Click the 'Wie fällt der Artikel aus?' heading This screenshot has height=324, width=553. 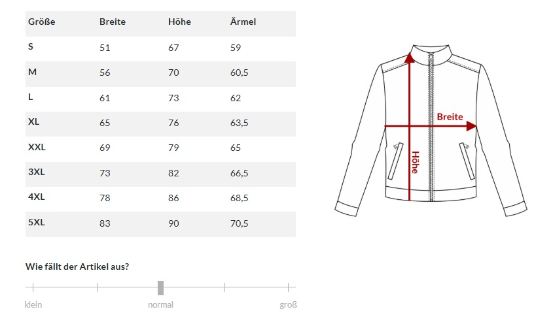click(x=77, y=266)
